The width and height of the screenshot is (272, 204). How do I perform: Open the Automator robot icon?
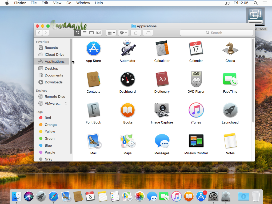128,48
